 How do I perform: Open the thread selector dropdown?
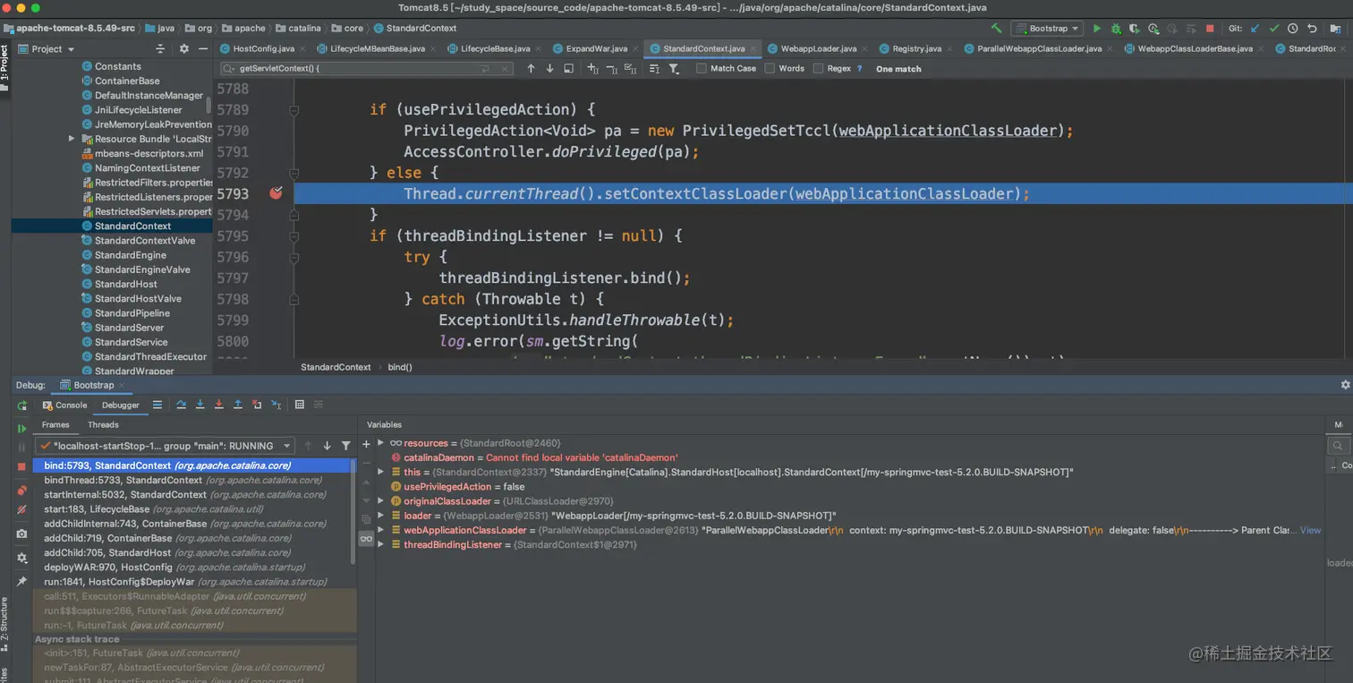pos(166,446)
